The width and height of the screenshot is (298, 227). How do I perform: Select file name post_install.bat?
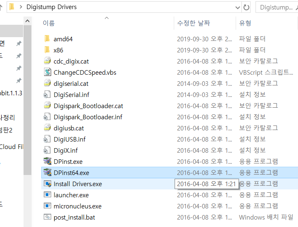pos(74,218)
